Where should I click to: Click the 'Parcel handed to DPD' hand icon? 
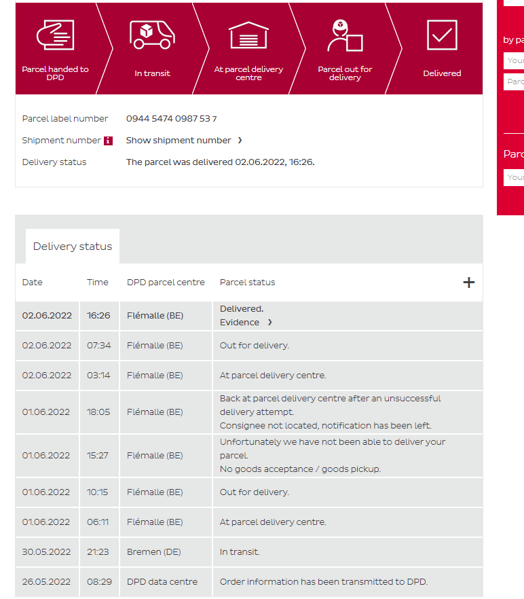click(x=55, y=35)
